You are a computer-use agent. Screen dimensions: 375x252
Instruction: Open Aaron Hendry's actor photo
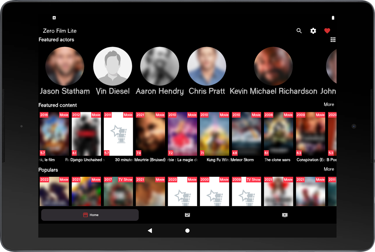click(160, 66)
